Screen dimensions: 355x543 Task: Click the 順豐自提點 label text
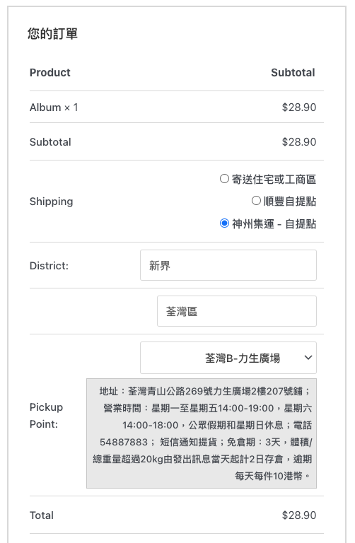(290, 202)
